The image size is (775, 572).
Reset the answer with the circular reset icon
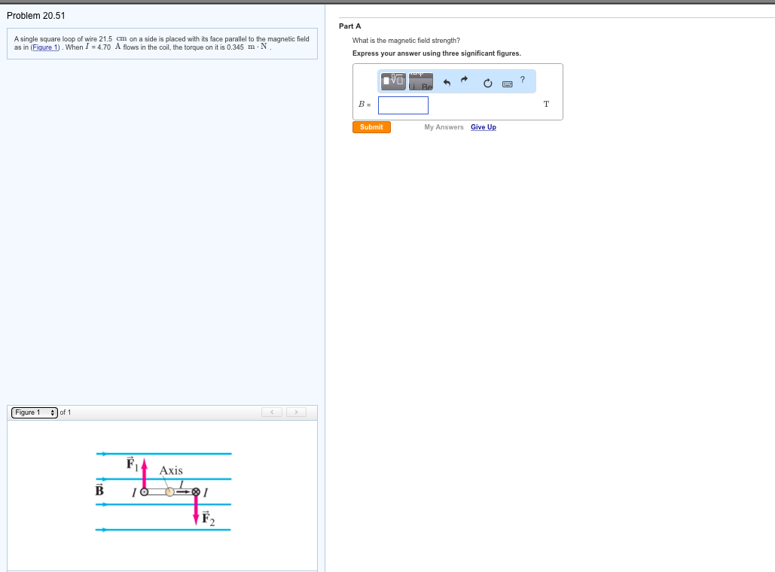tap(488, 83)
